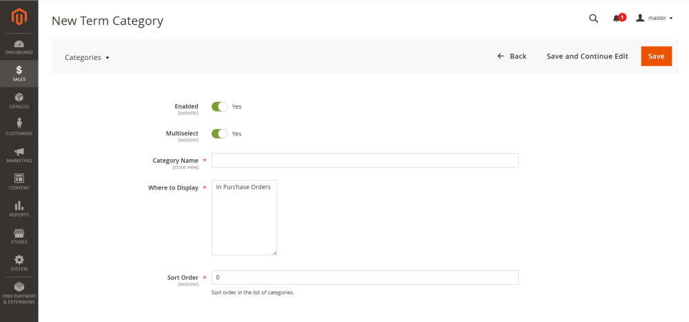Open the Customers sidebar icon
689x322 pixels.
click(x=19, y=123)
